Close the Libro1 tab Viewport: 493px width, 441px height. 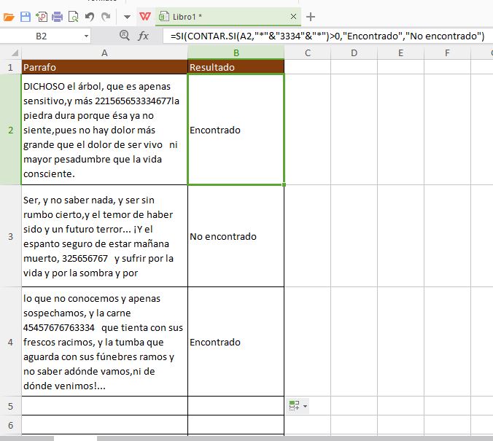(293, 16)
